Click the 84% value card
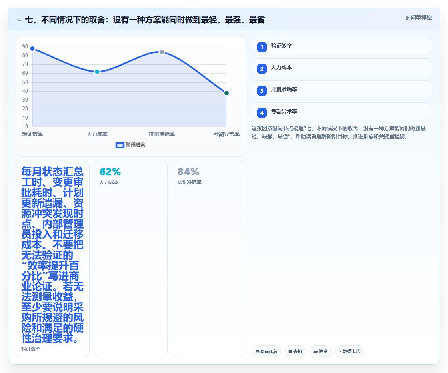The width and height of the screenshot is (448, 373). coord(208,259)
